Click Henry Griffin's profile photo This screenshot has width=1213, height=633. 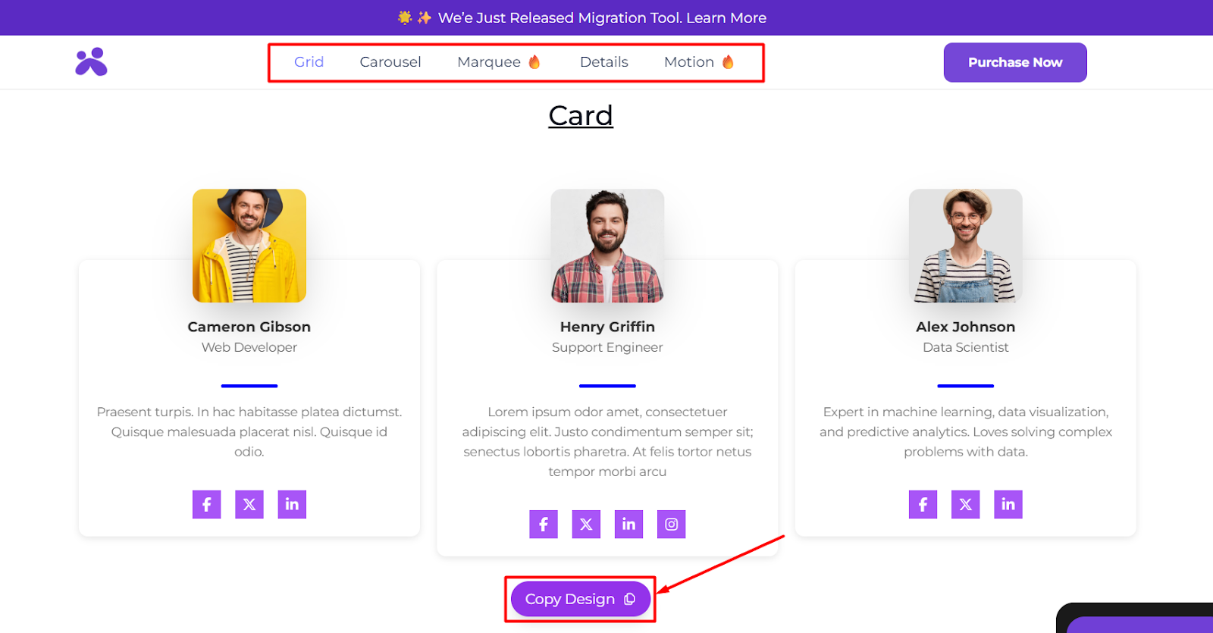click(607, 246)
